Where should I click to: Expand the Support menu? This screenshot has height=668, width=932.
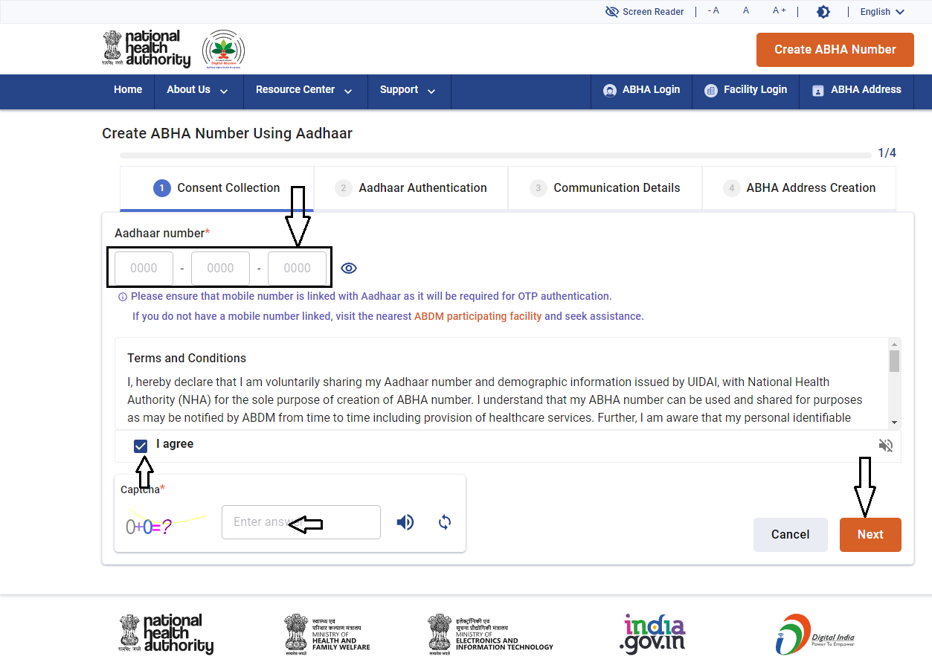tap(408, 90)
